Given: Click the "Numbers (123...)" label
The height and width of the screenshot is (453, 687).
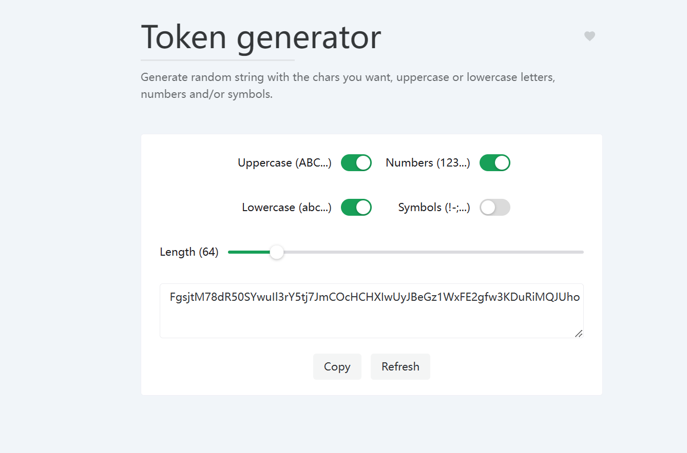Looking at the screenshot, I should pyautogui.click(x=428, y=163).
